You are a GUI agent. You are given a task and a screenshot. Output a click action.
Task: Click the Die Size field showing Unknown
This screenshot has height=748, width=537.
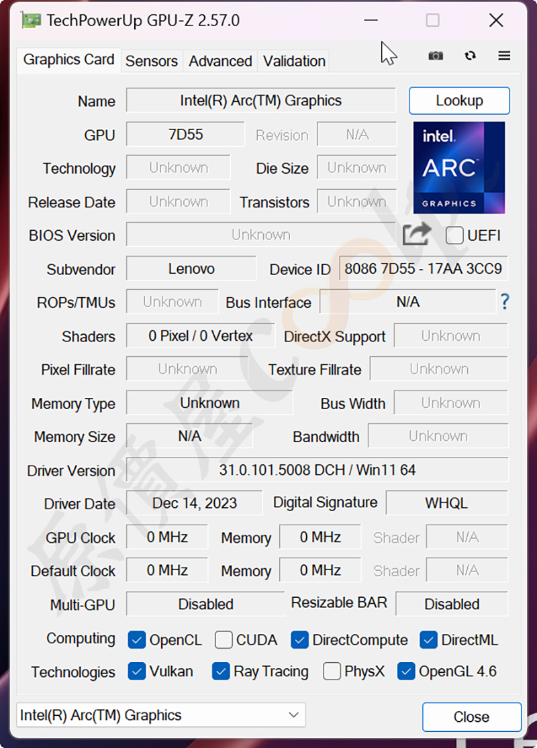coord(356,168)
